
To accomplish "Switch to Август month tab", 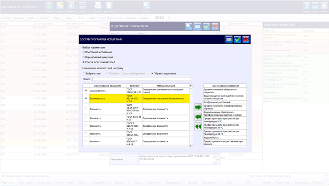I will pos(94,18).
